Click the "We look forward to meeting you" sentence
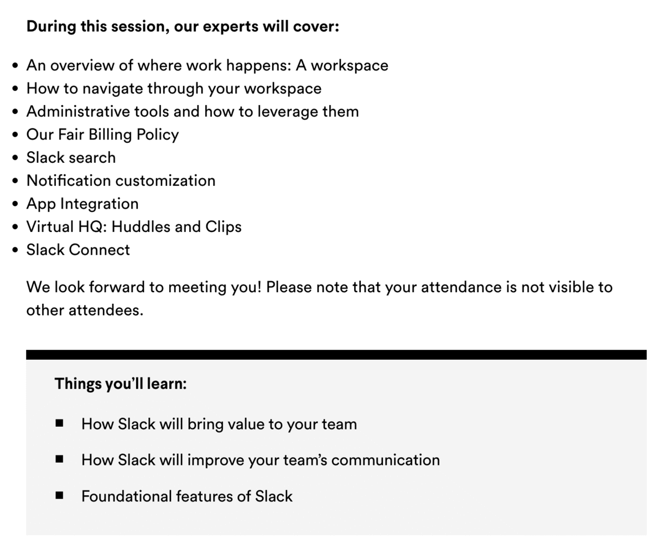This screenshot has height=549, width=664. point(319,287)
